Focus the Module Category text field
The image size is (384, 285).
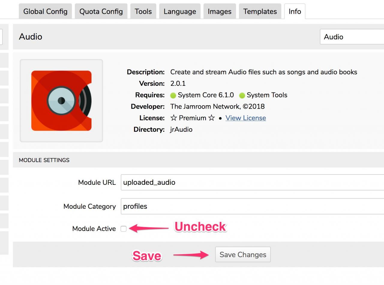pos(252,206)
